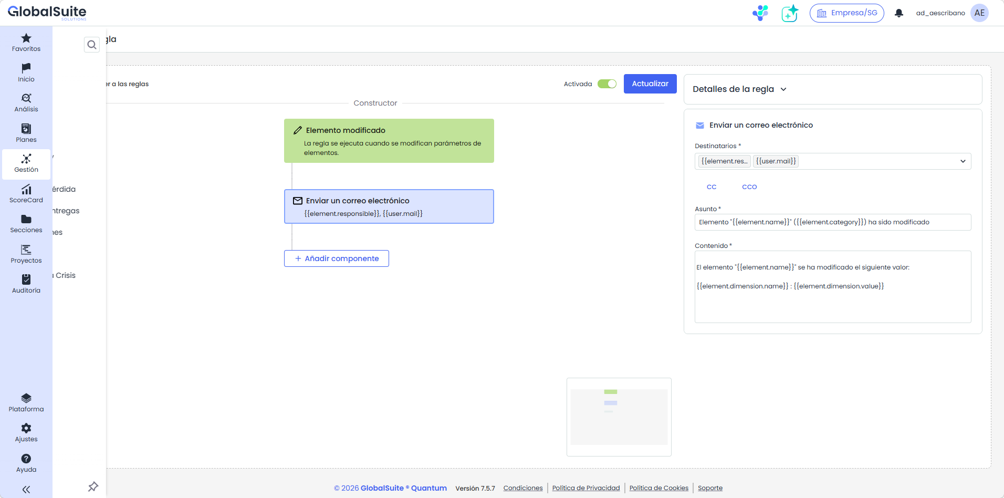Image resolution: width=1004 pixels, height=498 pixels.
Task: Click the AE user avatar
Action: point(979,13)
